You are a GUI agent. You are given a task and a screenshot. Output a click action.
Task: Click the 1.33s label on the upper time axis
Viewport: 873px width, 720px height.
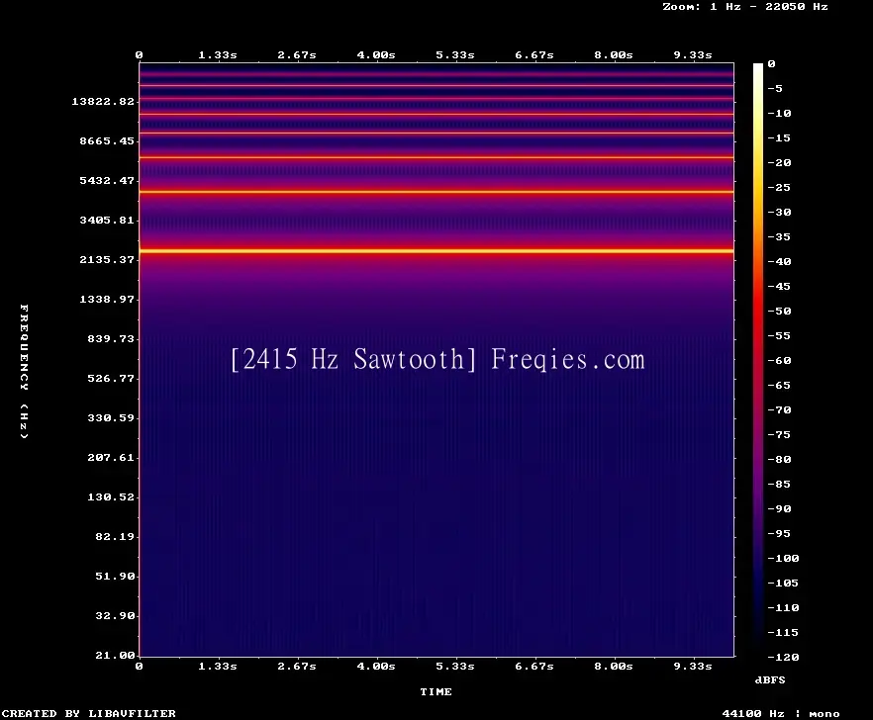tap(218, 55)
